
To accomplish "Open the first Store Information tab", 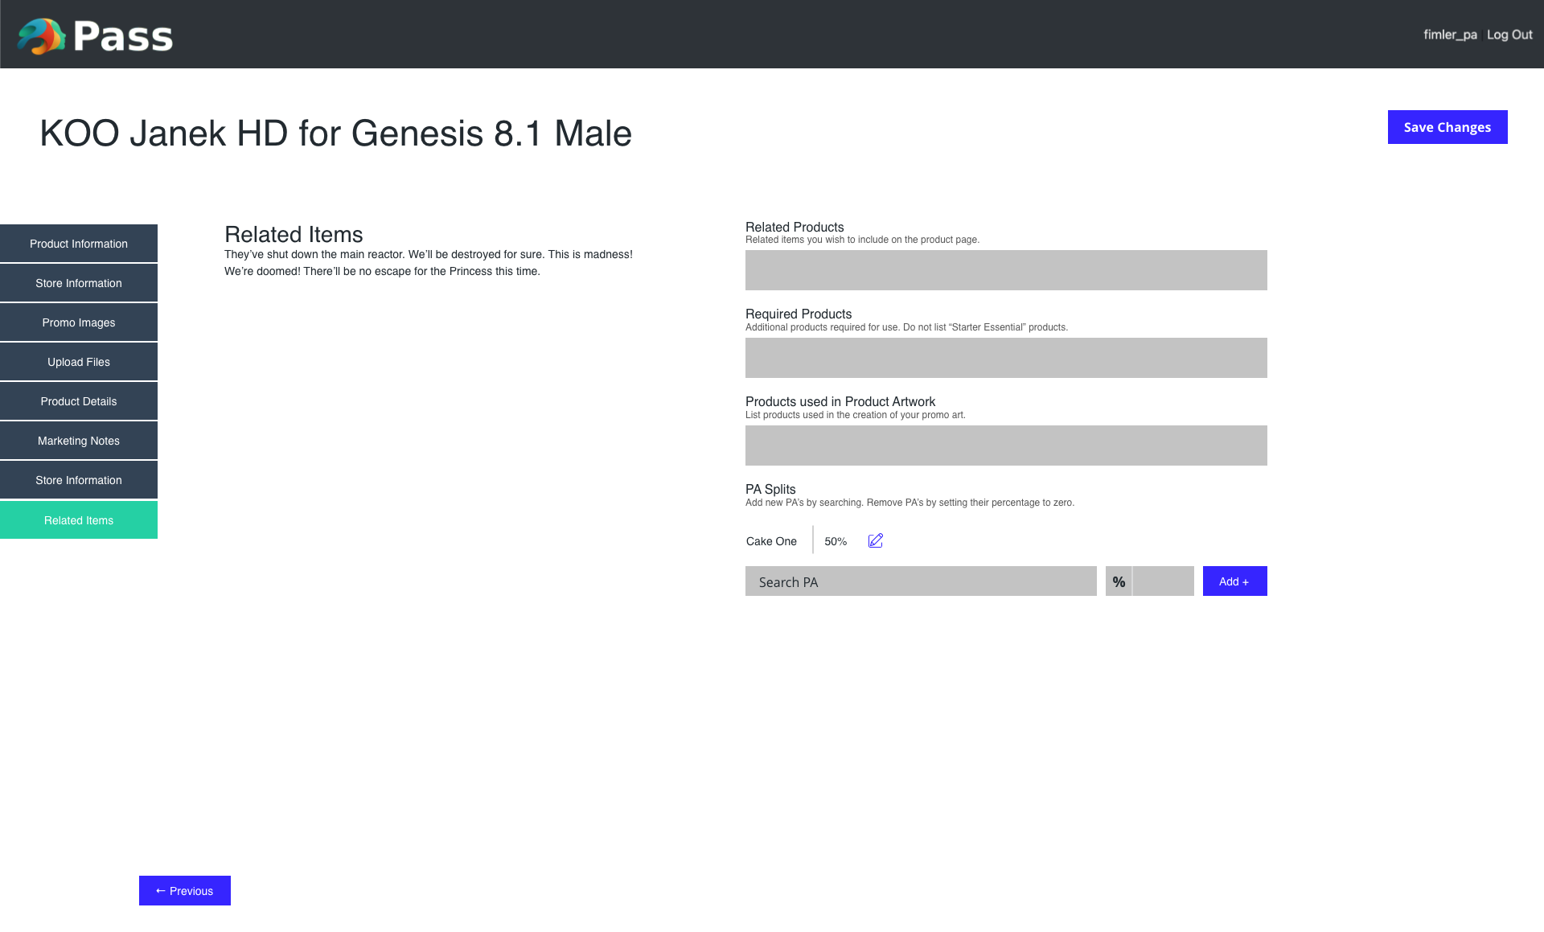I will tap(79, 283).
